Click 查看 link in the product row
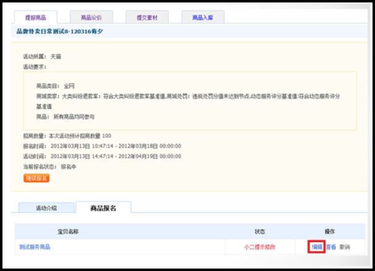Viewport: 375px width, 271px height. [331, 247]
